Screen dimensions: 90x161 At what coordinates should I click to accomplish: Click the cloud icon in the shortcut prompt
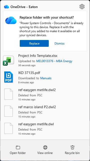[x=11, y=20]
